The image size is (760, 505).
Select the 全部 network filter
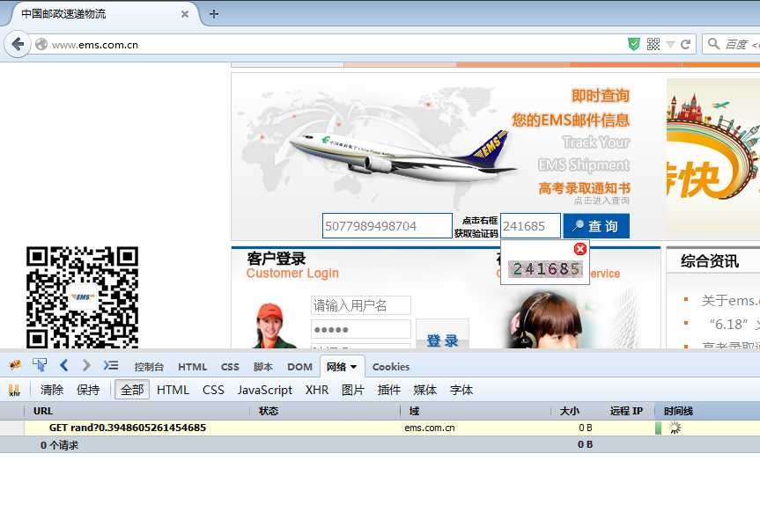click(132, 390)
